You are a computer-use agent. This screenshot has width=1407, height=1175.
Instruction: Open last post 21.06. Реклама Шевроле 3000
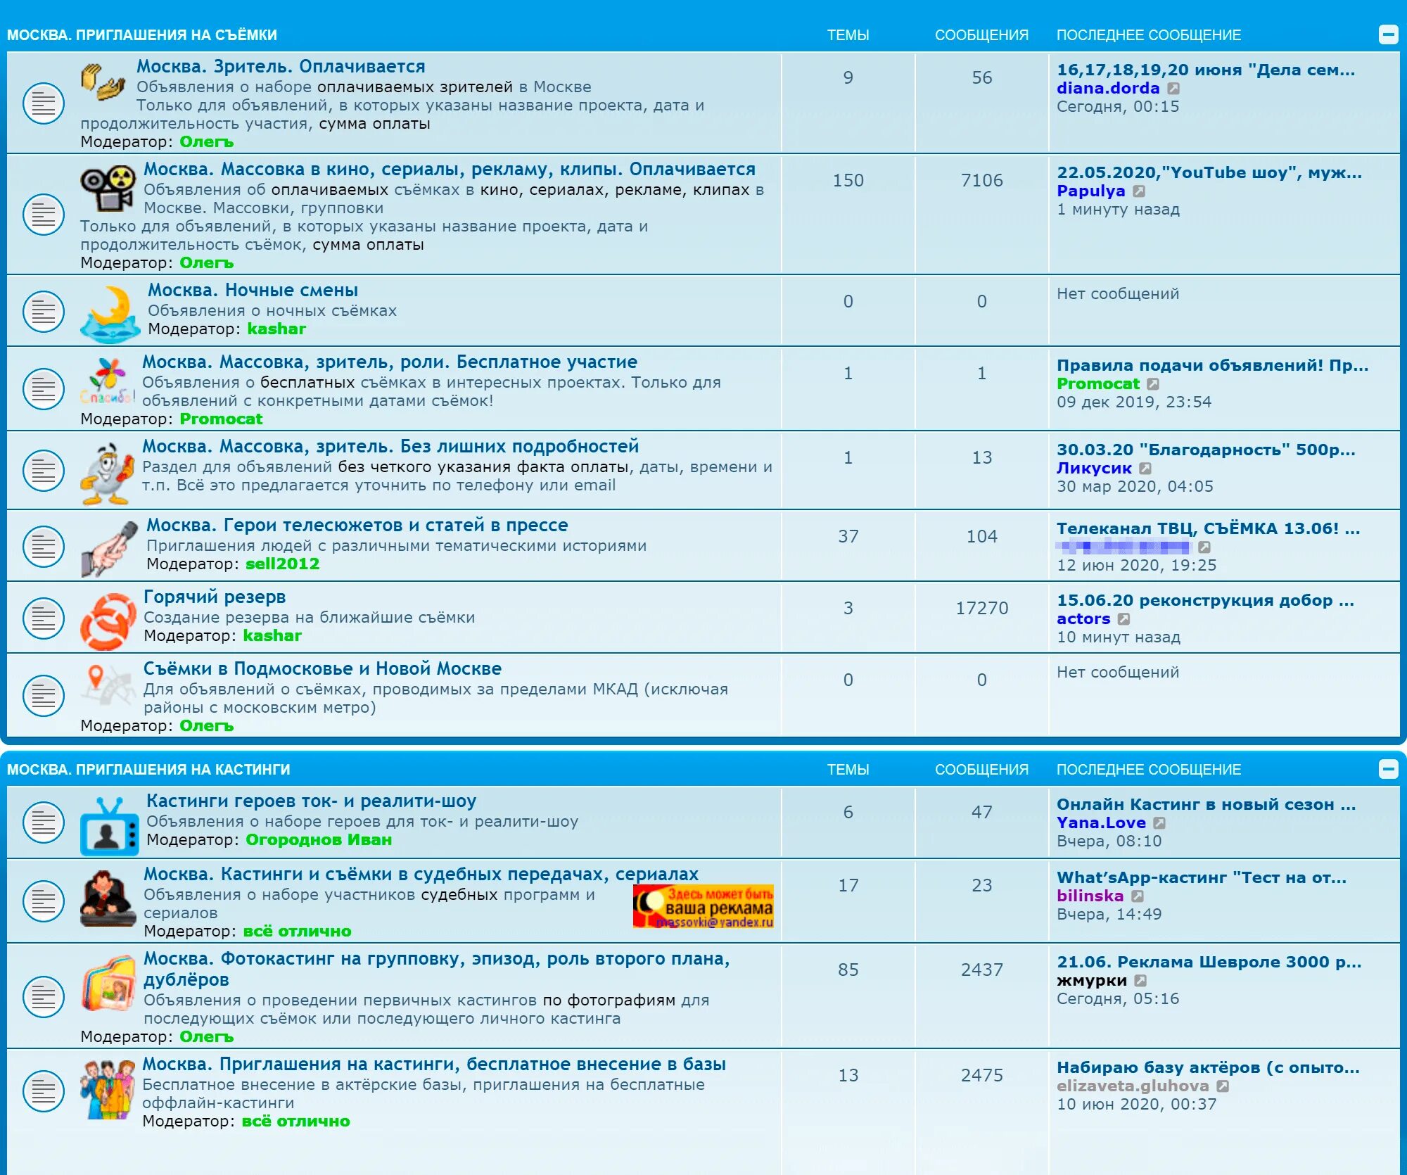pyautogui.click(x=1209, y=962)
